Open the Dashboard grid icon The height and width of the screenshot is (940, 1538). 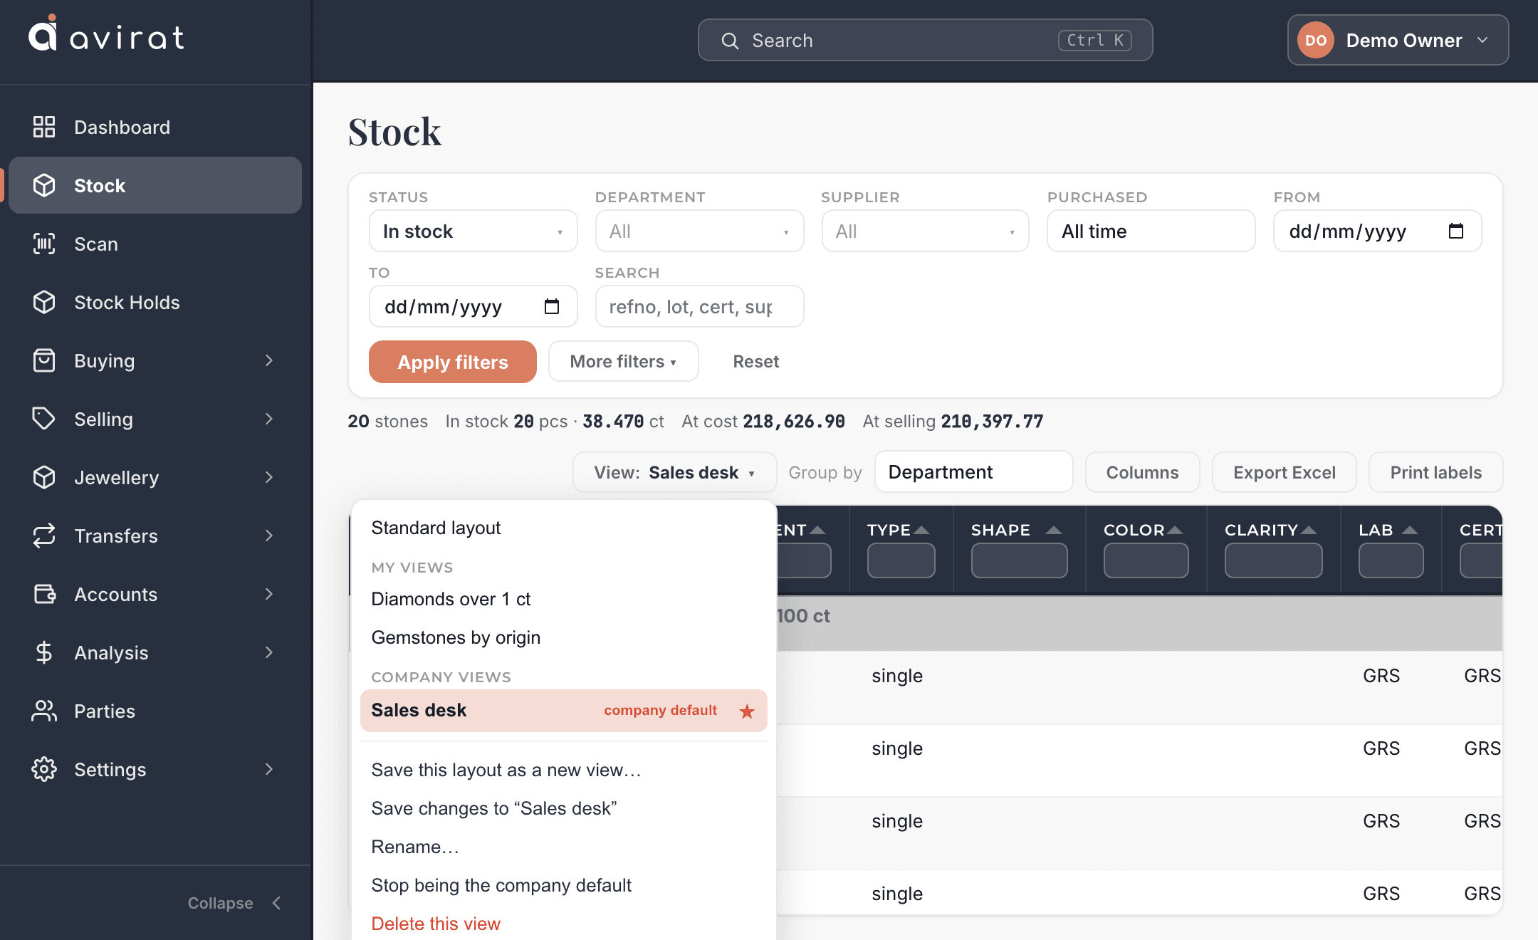44,127
